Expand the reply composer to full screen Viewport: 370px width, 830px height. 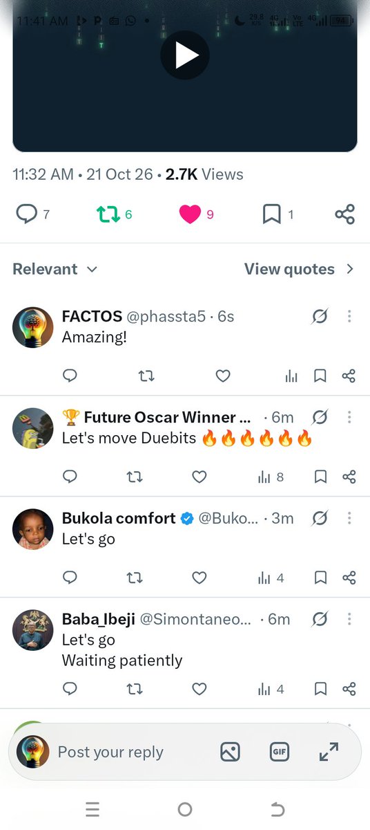(x=329, y=753)
